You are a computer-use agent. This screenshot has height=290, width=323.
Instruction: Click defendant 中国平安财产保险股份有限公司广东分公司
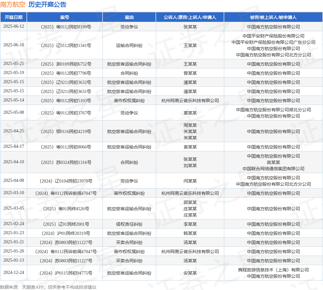click(x=273, y=42)
